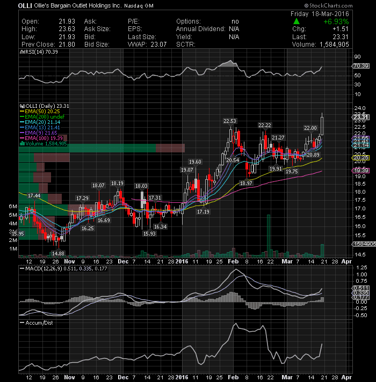Click the 19.60 price annotation

(x=195, y=162)
